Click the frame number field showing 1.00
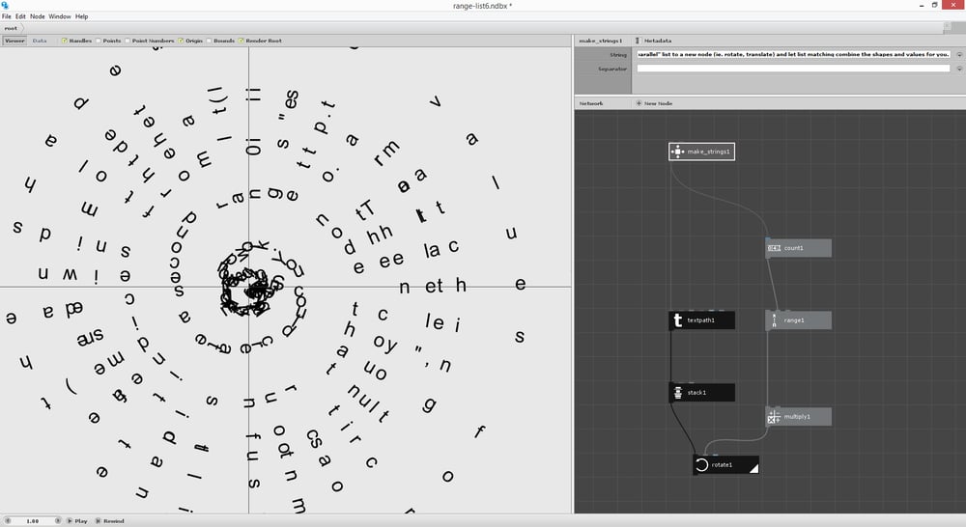This screenshot has width=966, height=527. point(33,521)
